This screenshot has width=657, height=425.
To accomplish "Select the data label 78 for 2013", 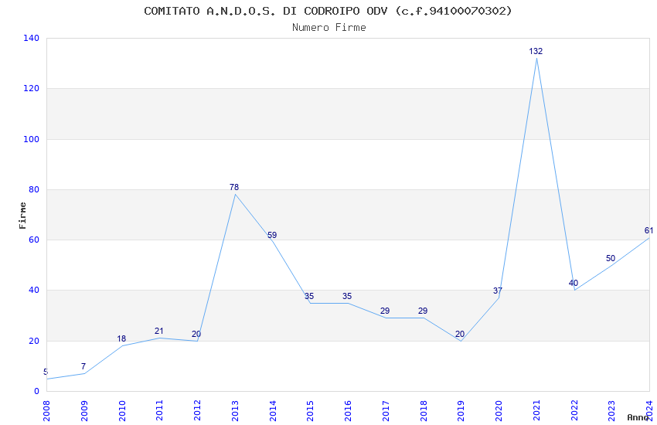I will 233,187.
